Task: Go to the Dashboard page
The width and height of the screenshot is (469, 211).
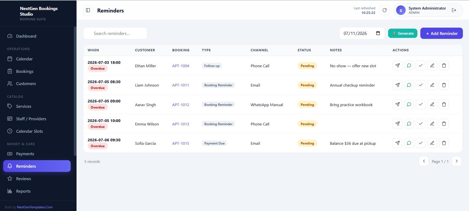Action: pyautogui.click(x=37, y=36)
